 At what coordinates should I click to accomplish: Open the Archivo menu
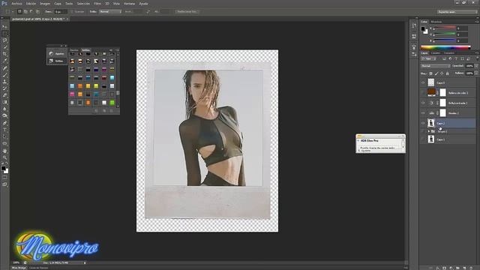click(16, 4)
